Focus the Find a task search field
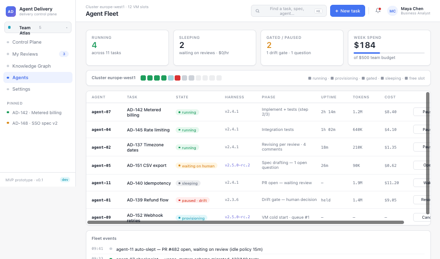This screenshot has height=259, width=440. coord(288,11)
